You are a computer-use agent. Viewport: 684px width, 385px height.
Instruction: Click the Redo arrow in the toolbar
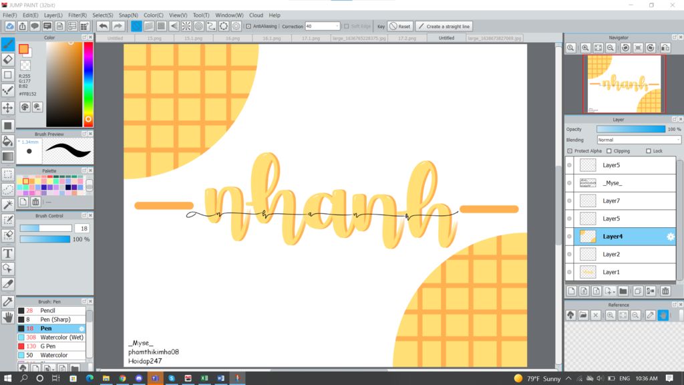118,26
